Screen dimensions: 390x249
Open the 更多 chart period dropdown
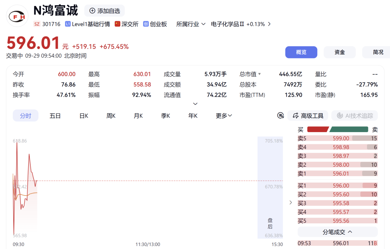pos(224,115)
